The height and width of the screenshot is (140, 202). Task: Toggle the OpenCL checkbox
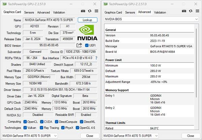coord(25,122)
